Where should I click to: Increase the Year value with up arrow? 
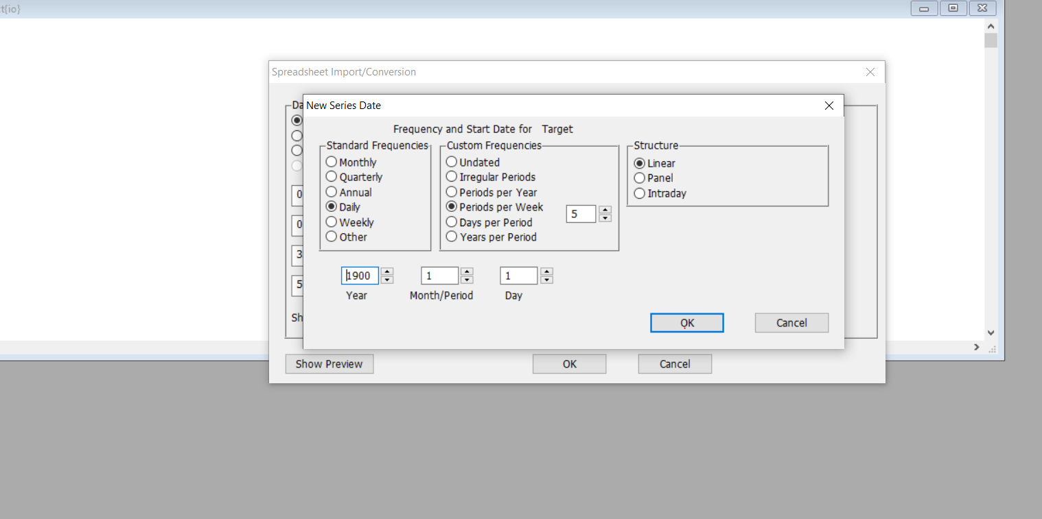tap(387, 271)
